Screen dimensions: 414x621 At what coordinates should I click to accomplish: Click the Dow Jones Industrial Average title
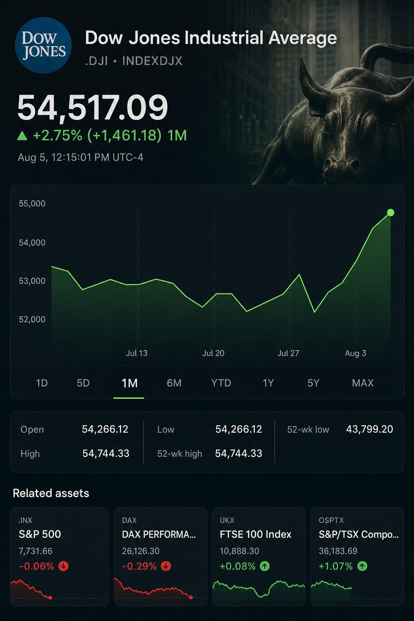(211, 38)
